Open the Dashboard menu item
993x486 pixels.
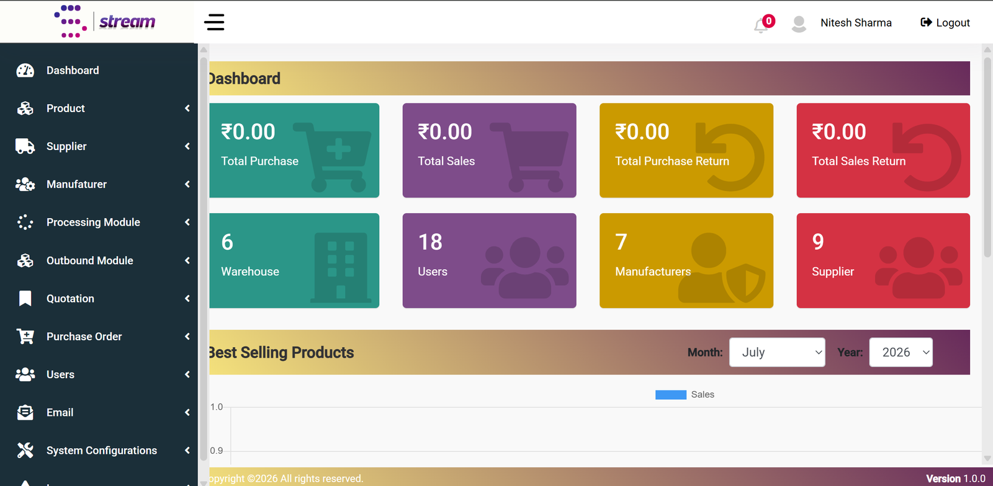(99, 71)
